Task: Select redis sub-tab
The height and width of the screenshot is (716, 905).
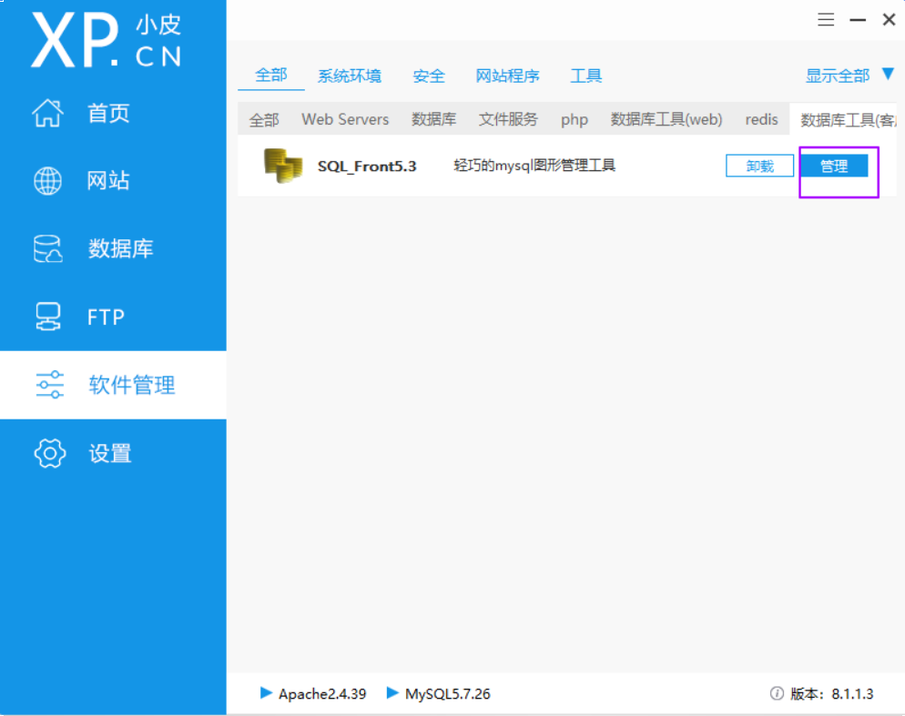Action: point(761,119)
